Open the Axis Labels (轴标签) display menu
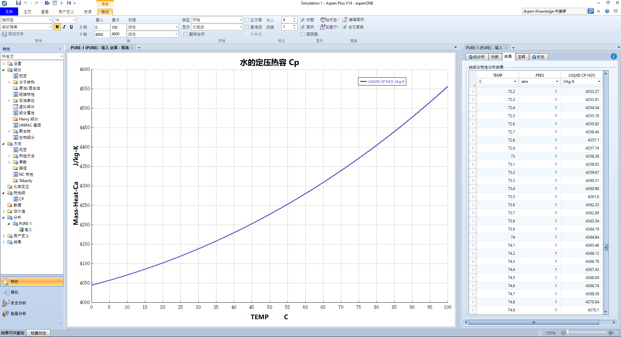The height and width of the screenshot is (337, 621). tap(330, 20)
